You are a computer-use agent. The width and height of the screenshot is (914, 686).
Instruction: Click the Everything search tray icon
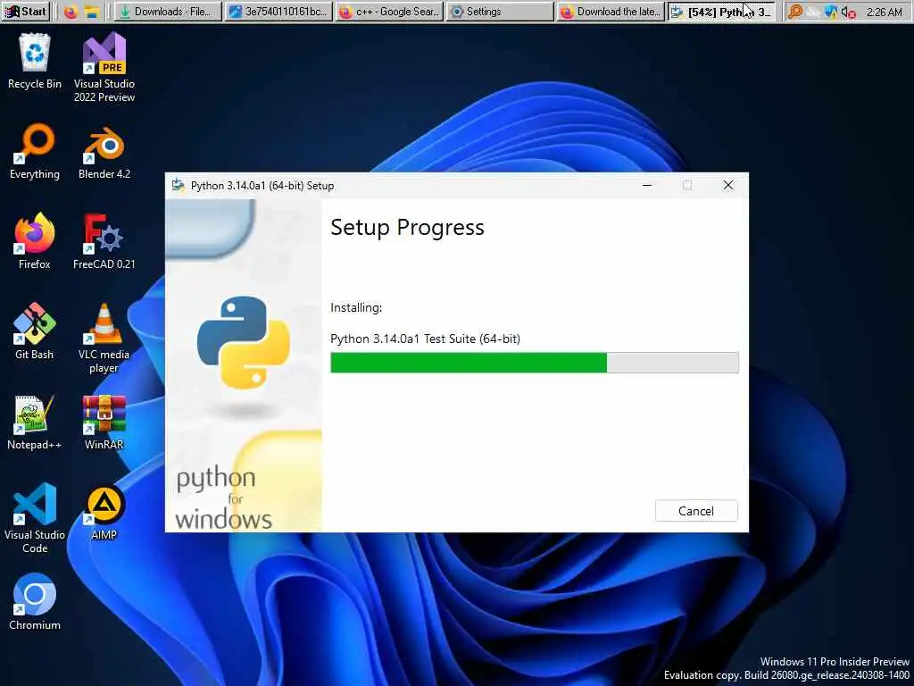pos(795,12)
